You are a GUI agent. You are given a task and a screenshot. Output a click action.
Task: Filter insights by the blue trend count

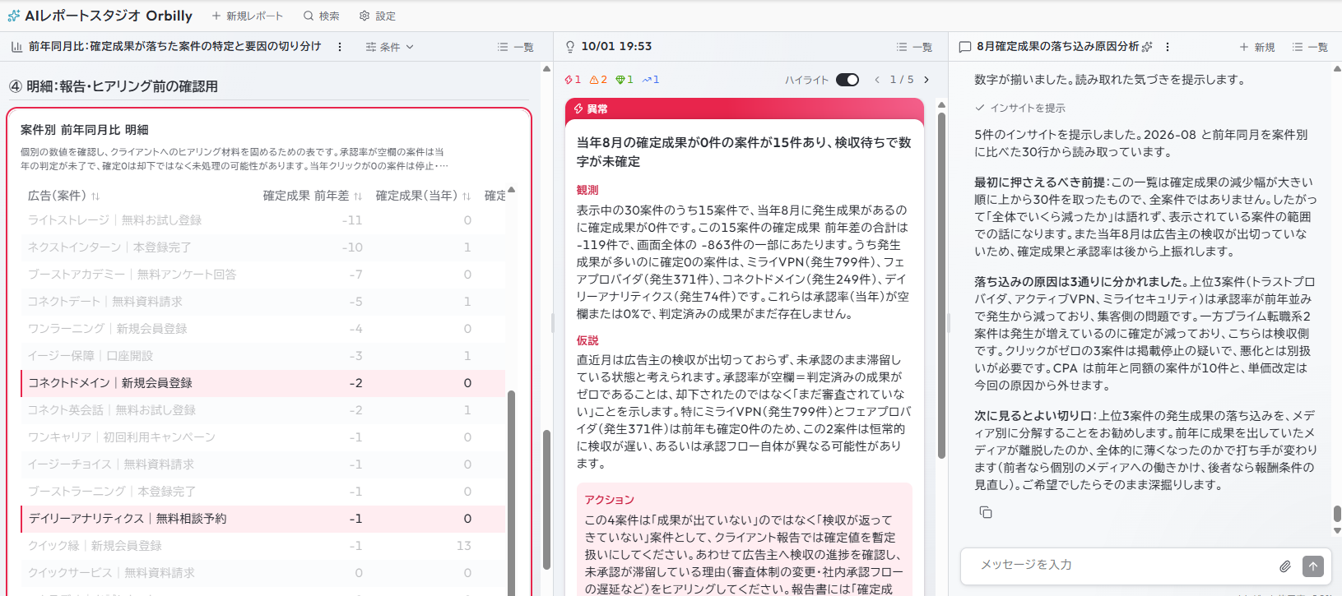click(x=651, y=80)
